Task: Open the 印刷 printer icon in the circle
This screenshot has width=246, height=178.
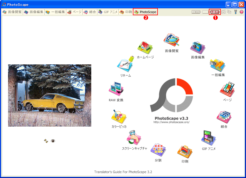Action: tap(185, 152)
